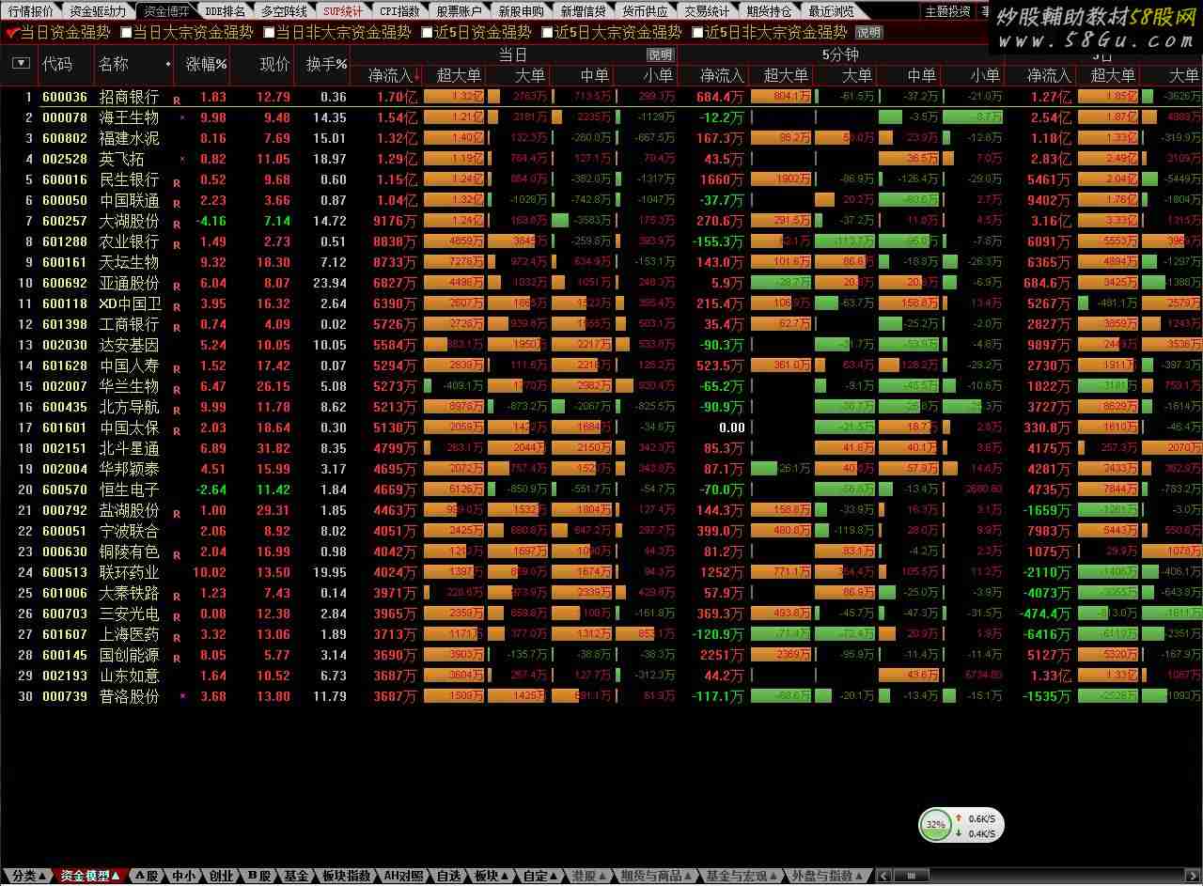This screenshot has height=886, width=1203.
Task: Click the R marker for 中国太保
Action: pyautogui.click(x=177, y=429)
